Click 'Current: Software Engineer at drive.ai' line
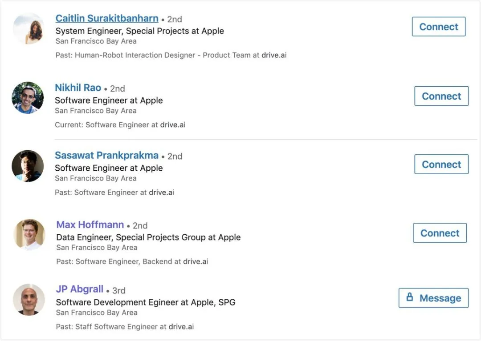 click(x=120, y=124)
